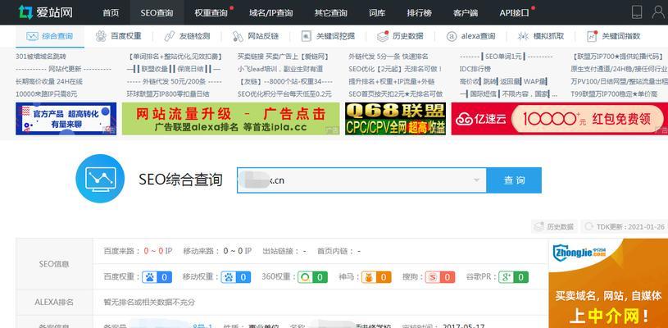This screenshot has width=668, height=328.
Task: Click the 神马 orange badge
Action: 376,277
